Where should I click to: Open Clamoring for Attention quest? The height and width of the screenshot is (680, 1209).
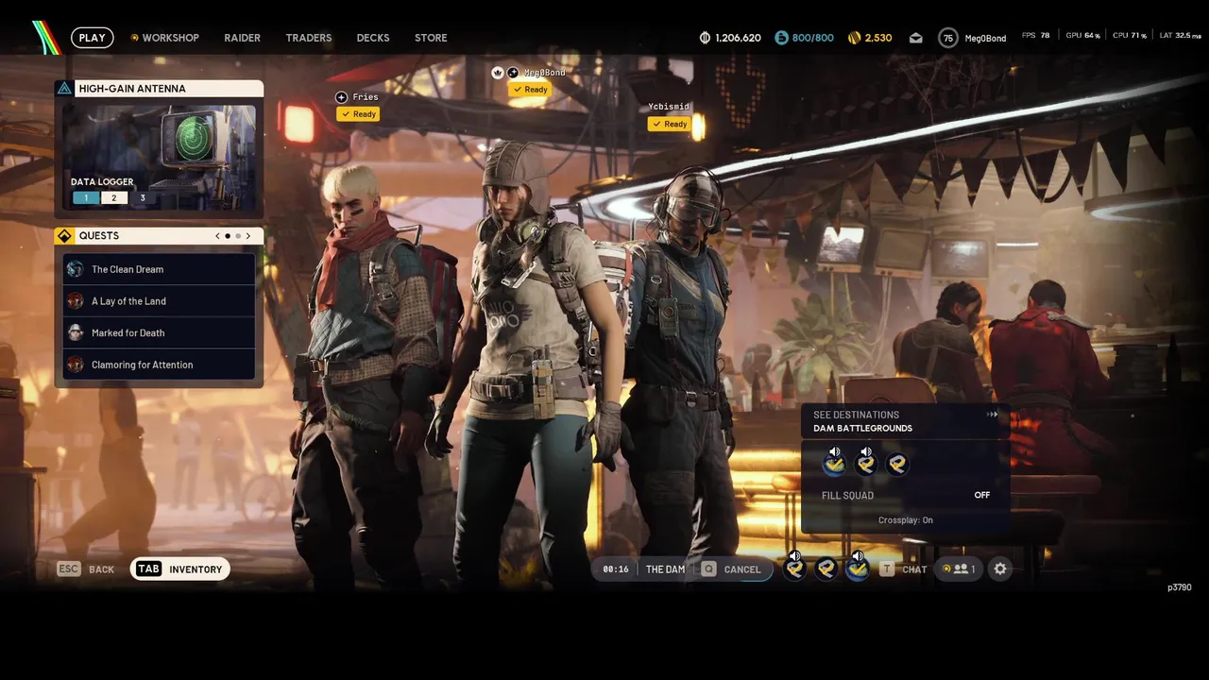159,365
